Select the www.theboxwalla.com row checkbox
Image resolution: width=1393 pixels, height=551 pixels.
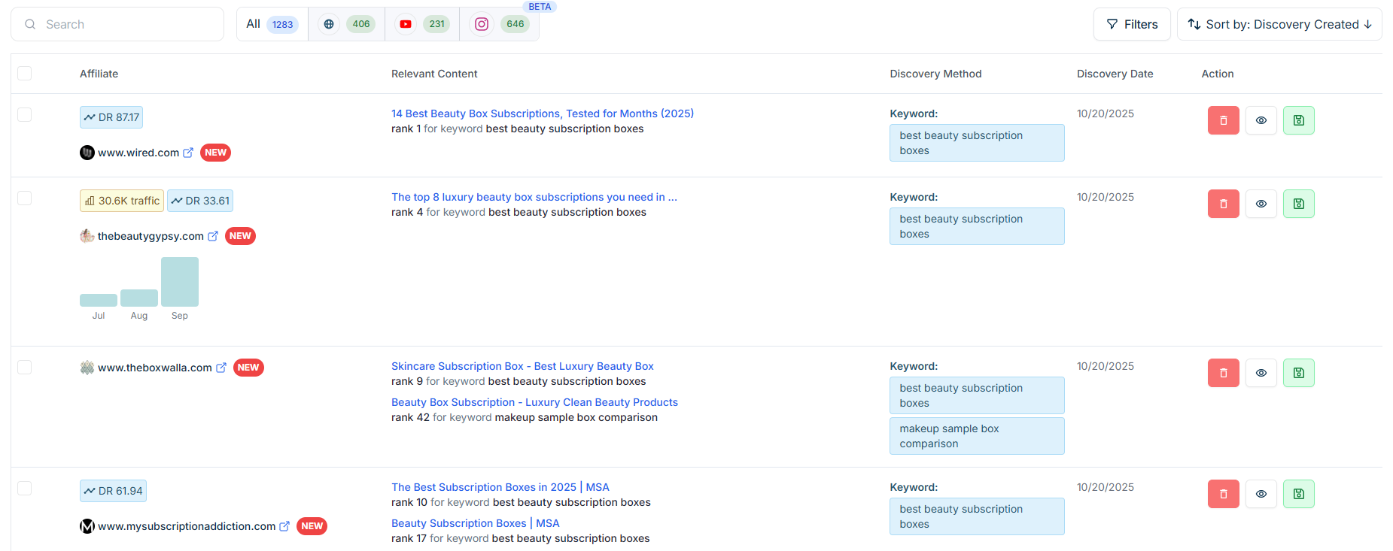[x=25, y=367]
